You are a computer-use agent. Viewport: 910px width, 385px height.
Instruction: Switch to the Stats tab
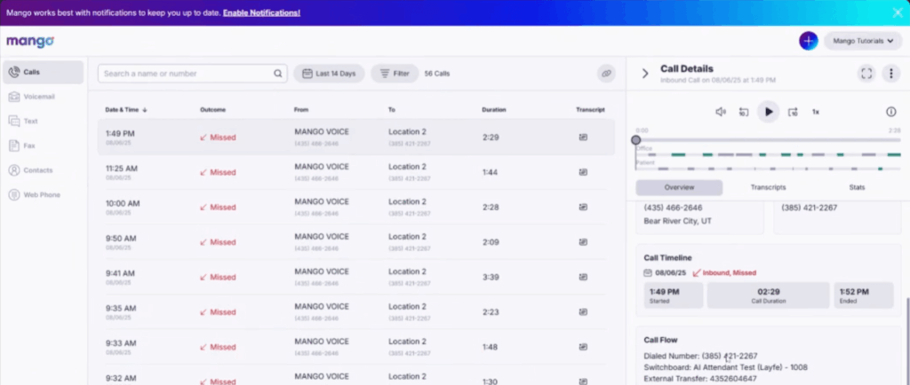click(857, 187)
